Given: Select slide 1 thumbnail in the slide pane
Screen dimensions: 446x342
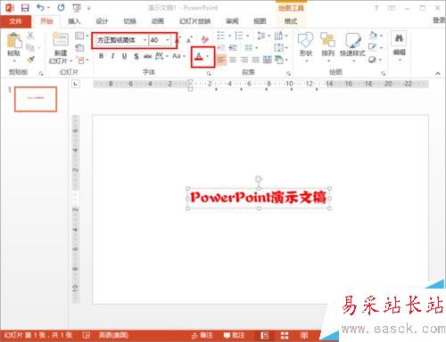Looking at the screenshot, I should [36, 99].
